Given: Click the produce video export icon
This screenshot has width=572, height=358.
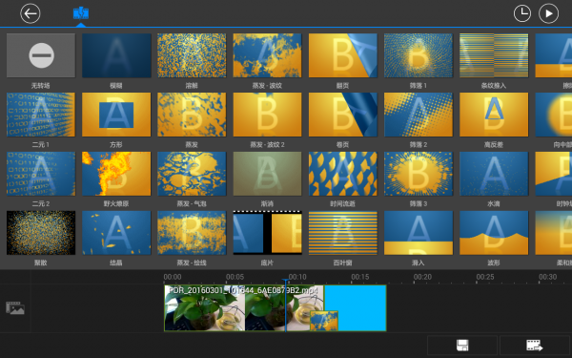Looking at the screenshot, I should [x=535, y=346].
